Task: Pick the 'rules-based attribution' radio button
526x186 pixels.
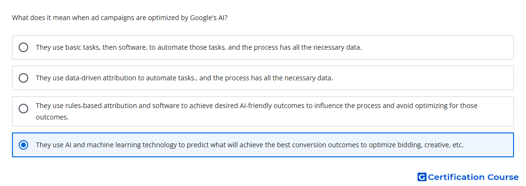Action: (x=23, y=109)
